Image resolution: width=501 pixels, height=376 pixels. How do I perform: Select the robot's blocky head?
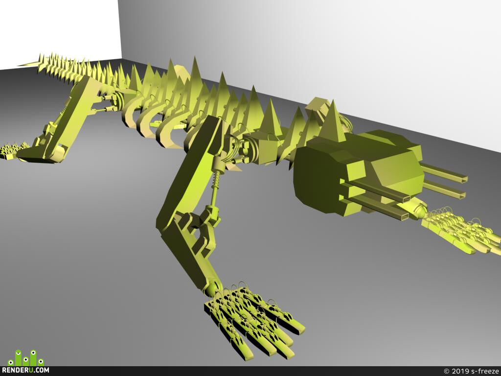coord(358,172)
